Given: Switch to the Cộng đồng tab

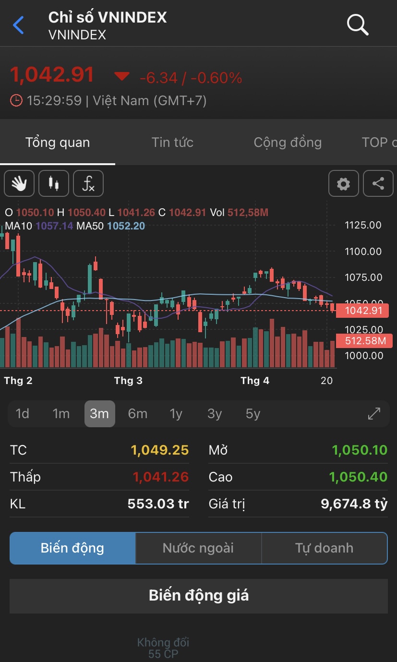Looking at the screenshot, I should [x=288, y=142].
